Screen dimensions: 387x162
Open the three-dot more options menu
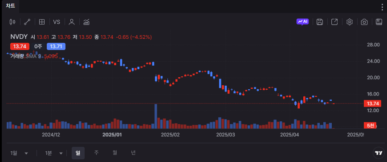click(382, 7)
